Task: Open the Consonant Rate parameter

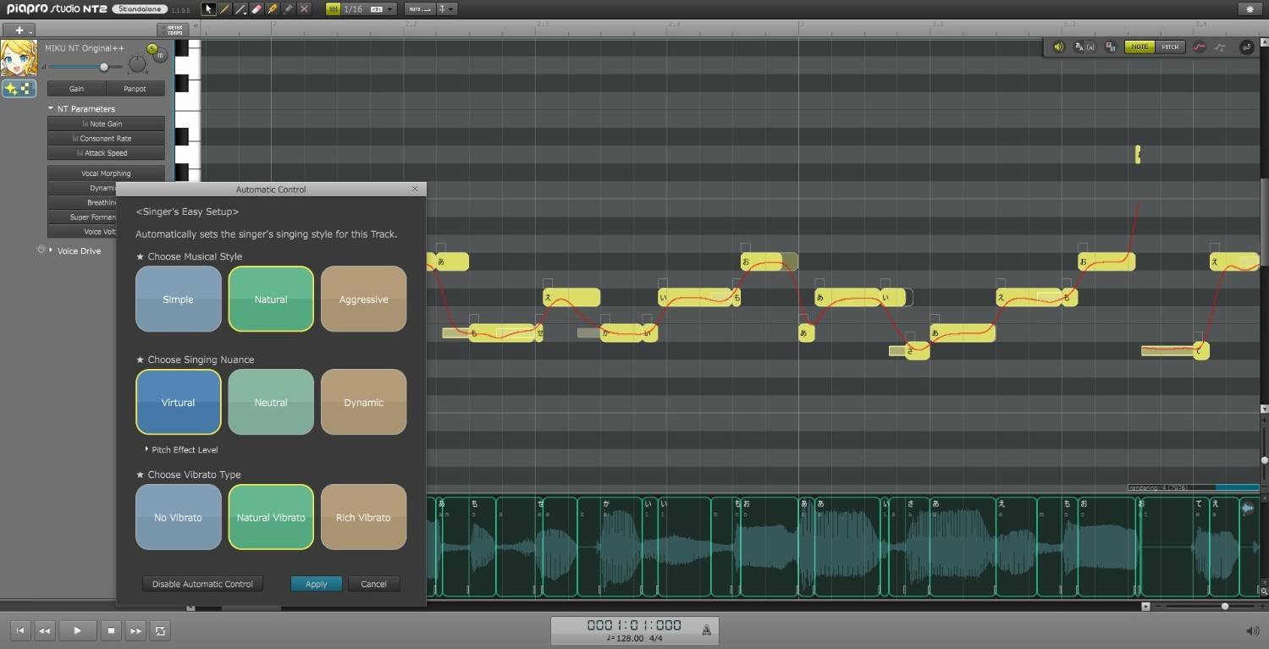Action: tap(106, 139)
